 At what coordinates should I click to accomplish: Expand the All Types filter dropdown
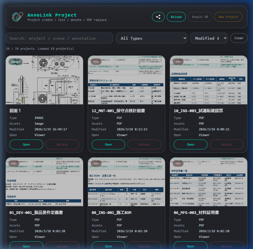point(151,38)
